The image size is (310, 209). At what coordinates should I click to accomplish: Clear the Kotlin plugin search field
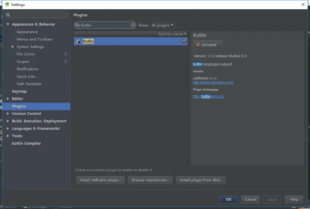click(133, 25)
